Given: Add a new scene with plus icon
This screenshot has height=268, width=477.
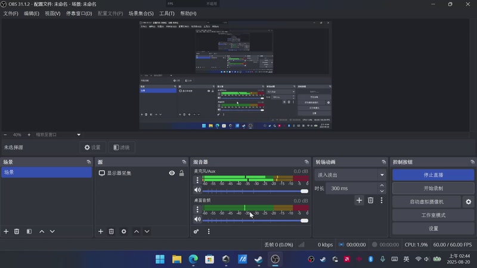Looking at the screenshot, I should click(6, 232).
